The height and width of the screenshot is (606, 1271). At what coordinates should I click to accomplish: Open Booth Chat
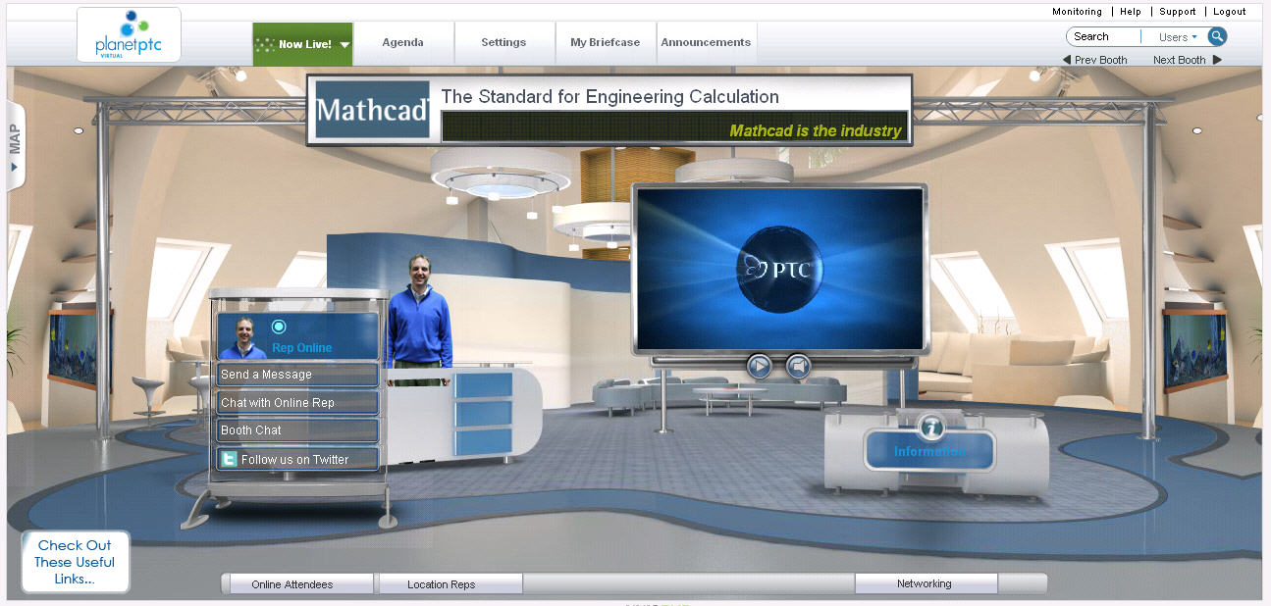click(x=297, y=430)
